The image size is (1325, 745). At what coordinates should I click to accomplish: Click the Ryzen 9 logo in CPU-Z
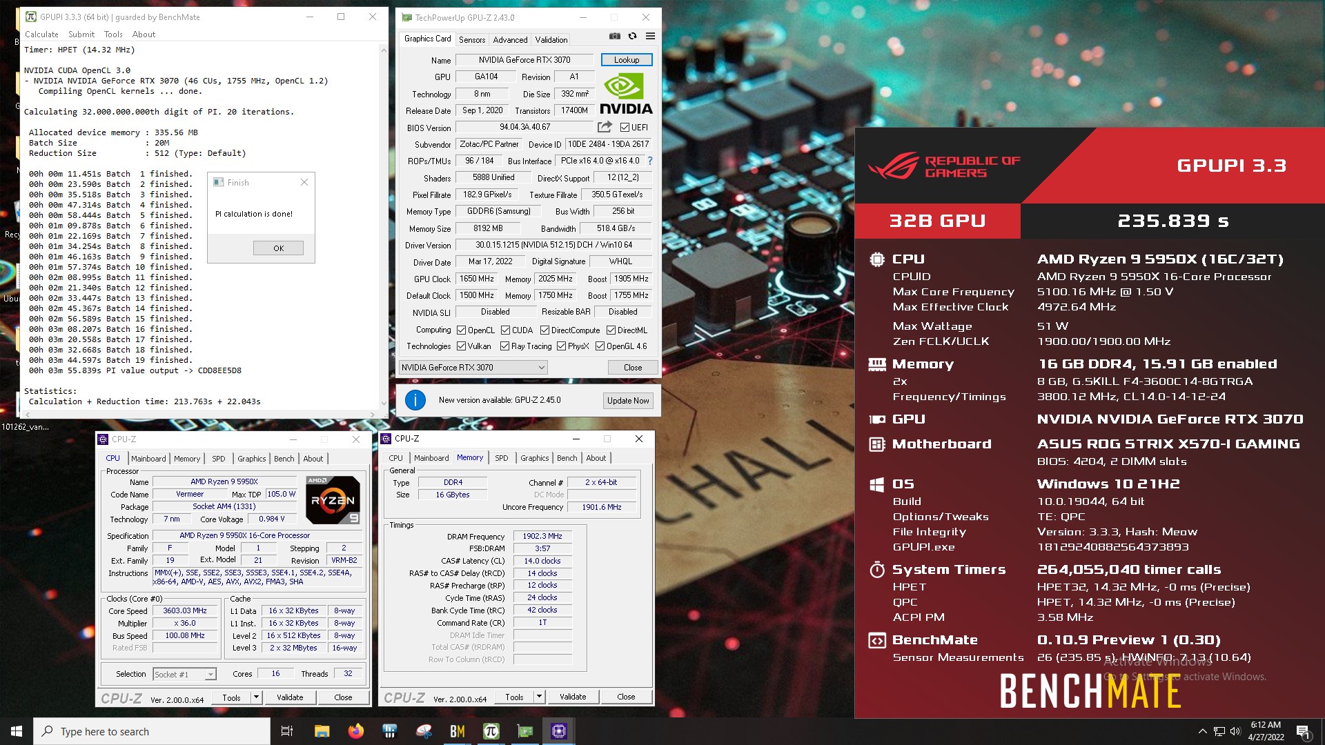click(333, 499)
